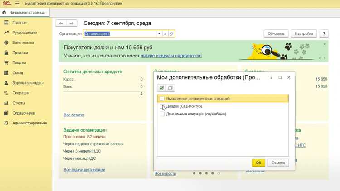Click the Отмена button

278,163
